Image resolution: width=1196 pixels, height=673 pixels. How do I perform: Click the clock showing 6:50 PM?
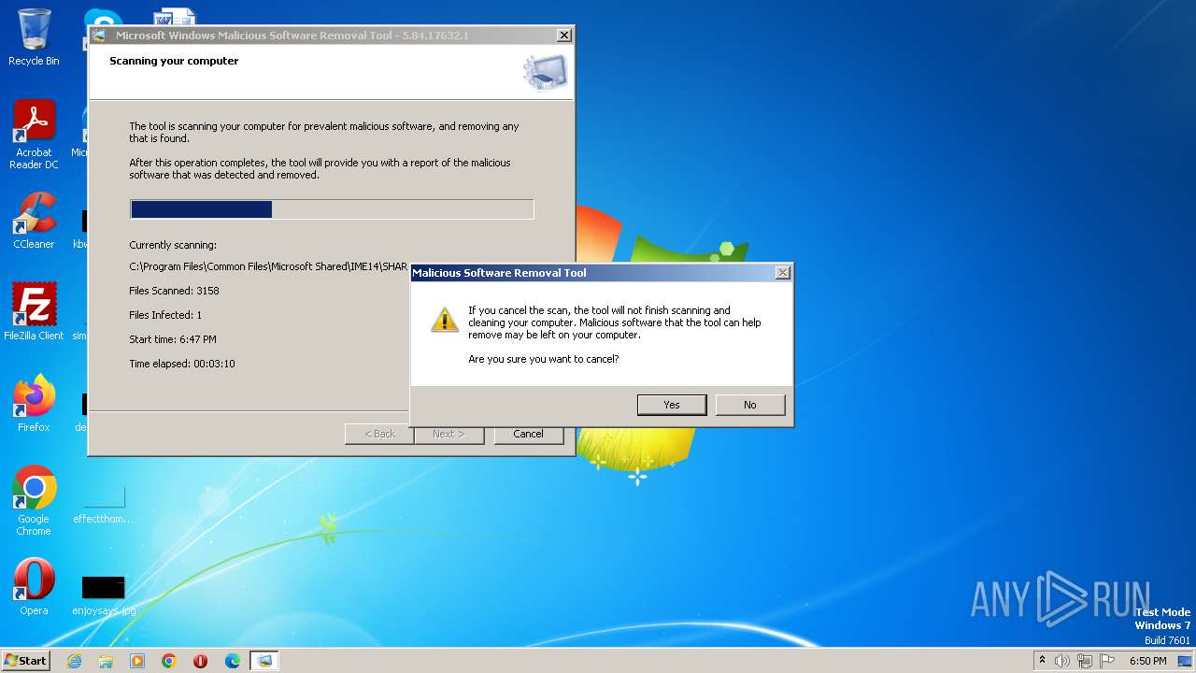point(1147,661)
